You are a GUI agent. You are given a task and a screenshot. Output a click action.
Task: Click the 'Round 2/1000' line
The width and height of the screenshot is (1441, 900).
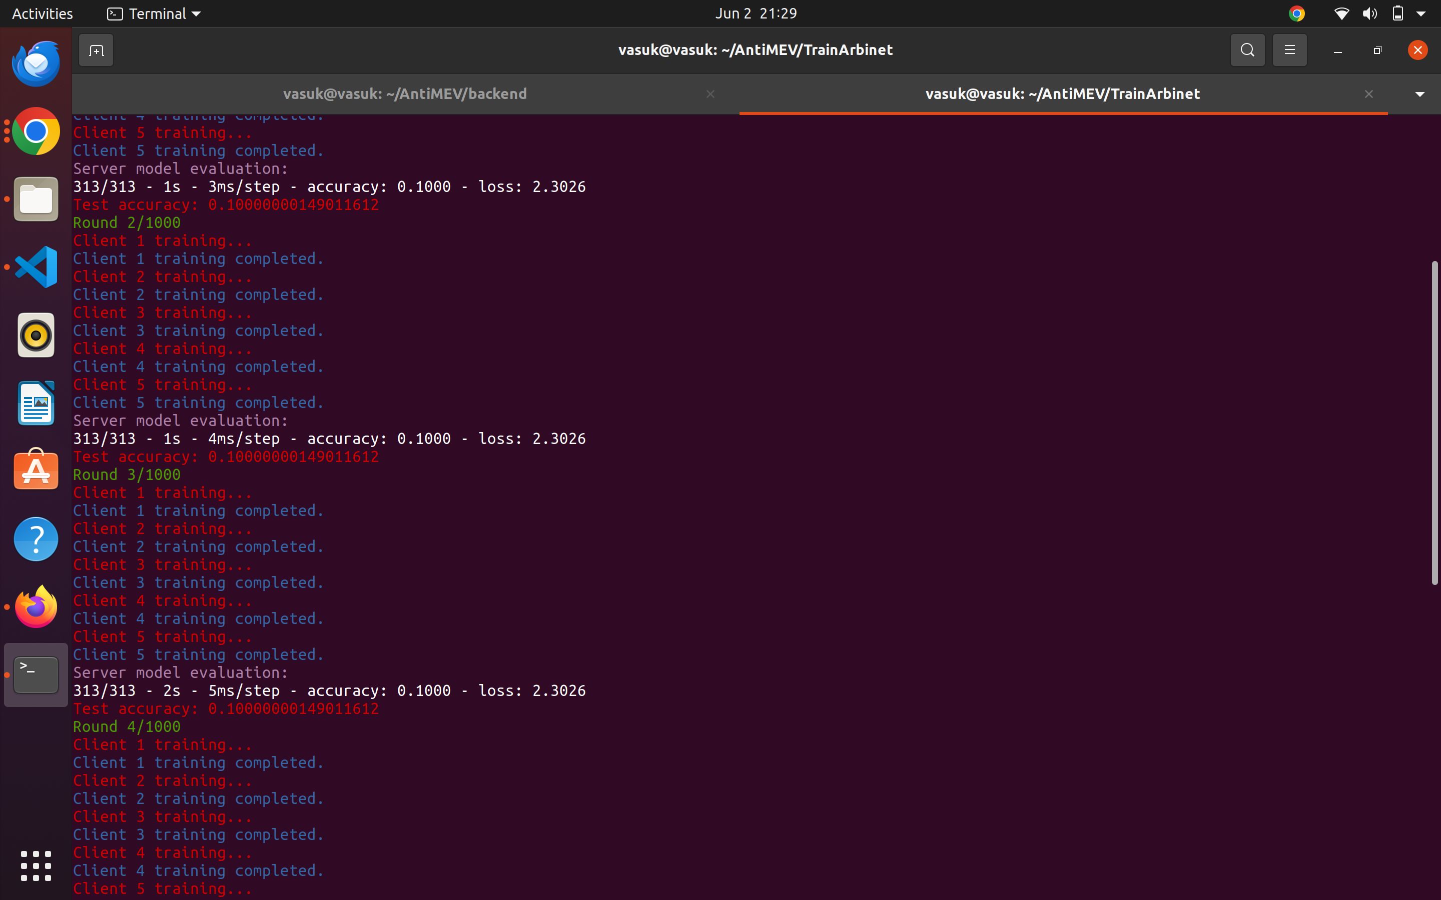click(127, 222)
